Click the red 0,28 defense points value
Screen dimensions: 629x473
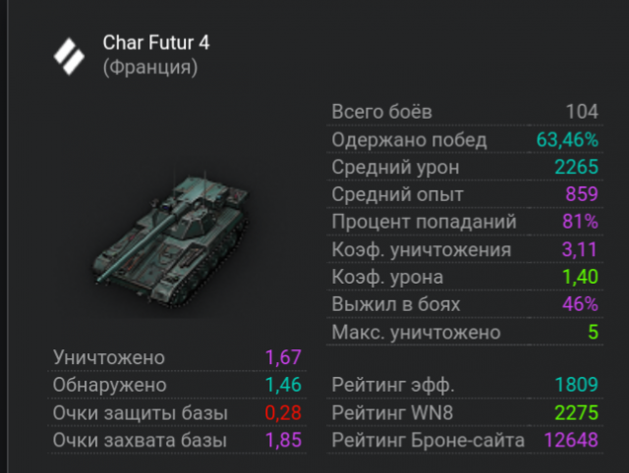[x=283, y=412]
